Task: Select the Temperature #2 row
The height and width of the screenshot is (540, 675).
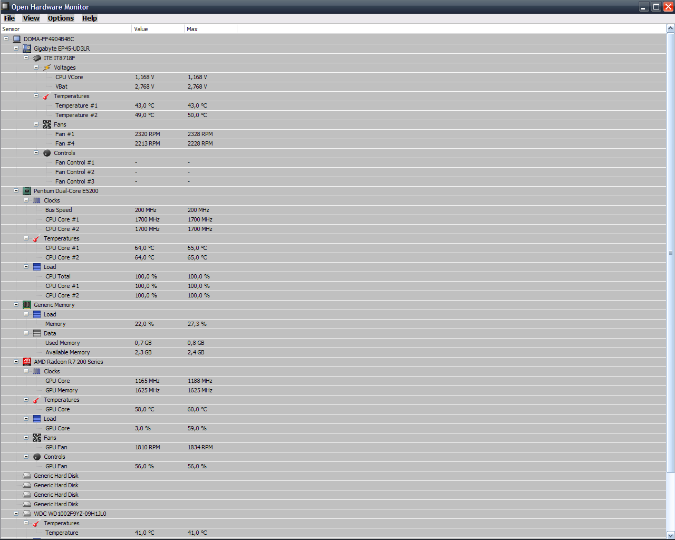Action: tap(333, 115)
